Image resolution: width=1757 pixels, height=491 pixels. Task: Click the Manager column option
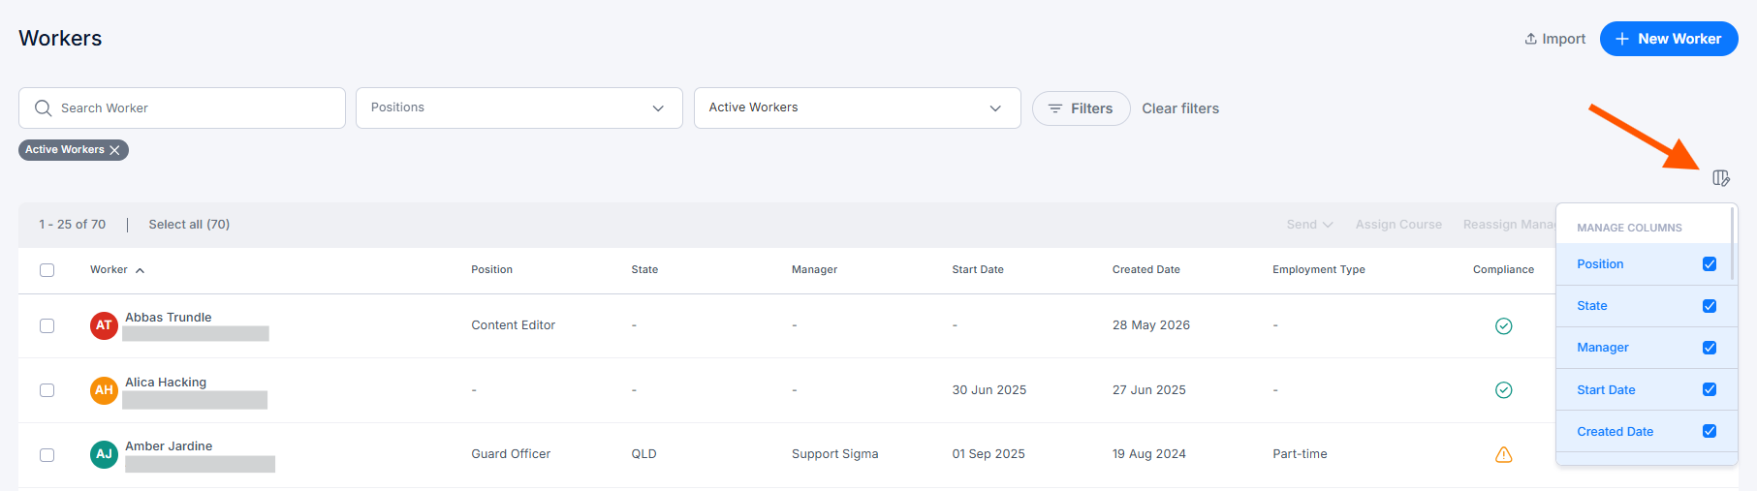click(x=1647, y=348)
